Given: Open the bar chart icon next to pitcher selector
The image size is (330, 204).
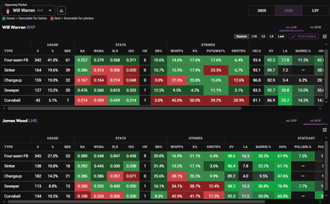Looking at the screenshot, I should click(x=62, y=10).
